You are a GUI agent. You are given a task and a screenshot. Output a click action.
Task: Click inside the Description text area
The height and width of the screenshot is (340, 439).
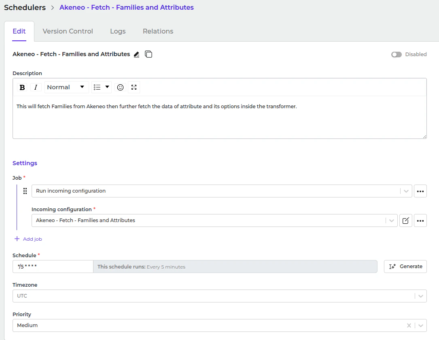(219, 118)
